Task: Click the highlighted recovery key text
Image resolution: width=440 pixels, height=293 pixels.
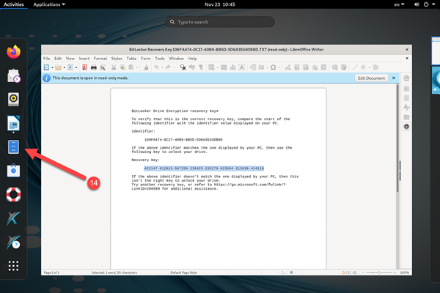Action: (x=204, y=168)
